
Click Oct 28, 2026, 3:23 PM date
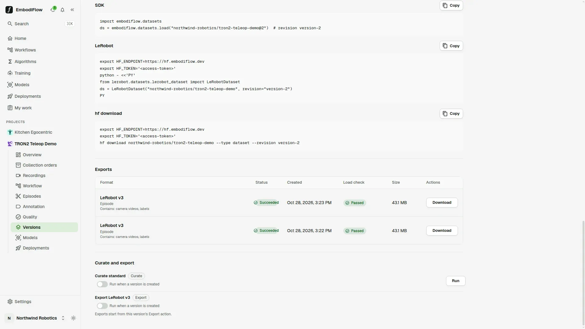(x=309, y=203)
